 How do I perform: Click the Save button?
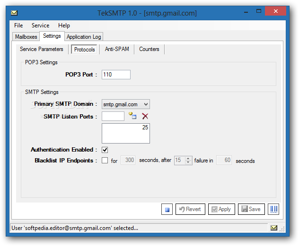(251, 209)
